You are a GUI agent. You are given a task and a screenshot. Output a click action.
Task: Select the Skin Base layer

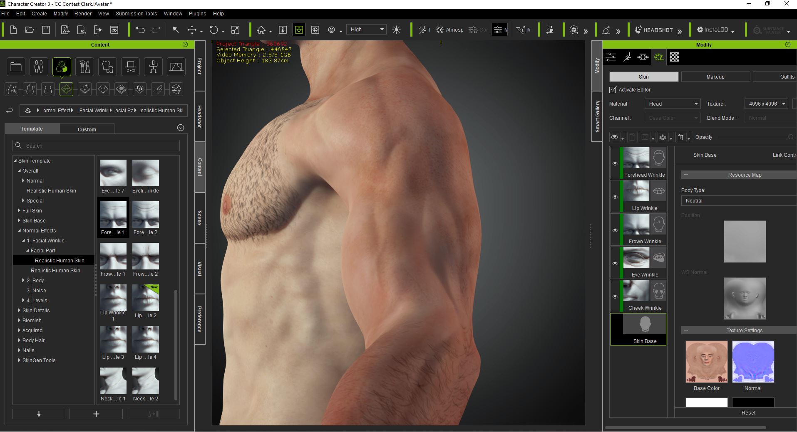[x=638, y=329]
